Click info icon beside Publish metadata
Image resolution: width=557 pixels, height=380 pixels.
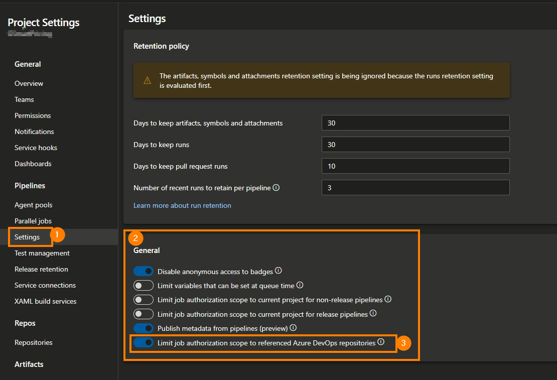(293, 327)
